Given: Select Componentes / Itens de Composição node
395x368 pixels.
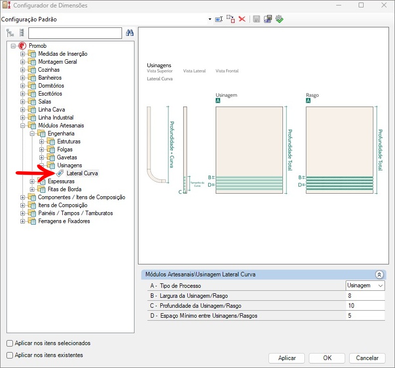Looking at the screenshot, I should click(x=81, y=197).
